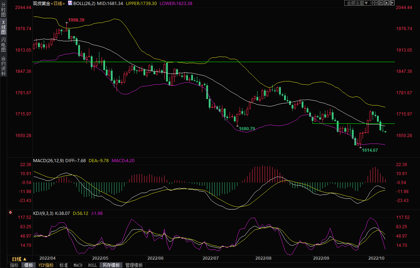Image resolution: width=420 pixels, height=268 pixels.
Task: Switch to the 指标 bottom tab
Action: pyautogui.click(x=14, y=265)
